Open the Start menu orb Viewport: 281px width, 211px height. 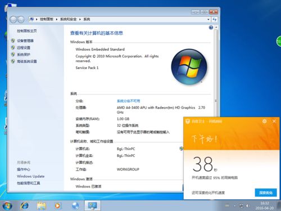pos(7,205)
